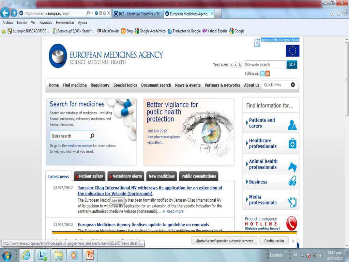Open the Edición menu

pyautogui.click(x=22, y=23)
